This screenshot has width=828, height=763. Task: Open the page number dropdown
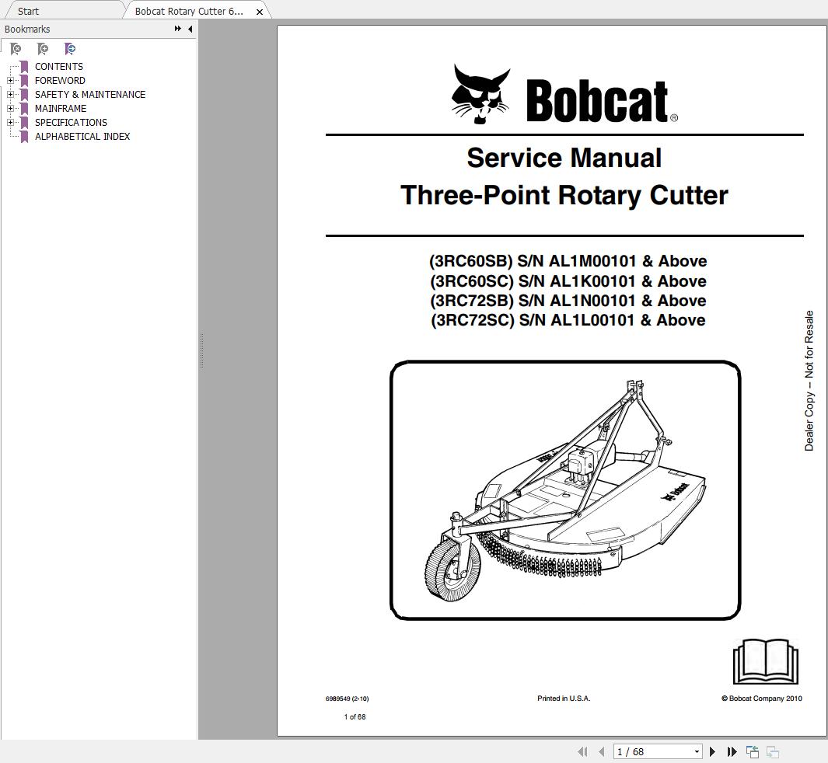[697, 751]
